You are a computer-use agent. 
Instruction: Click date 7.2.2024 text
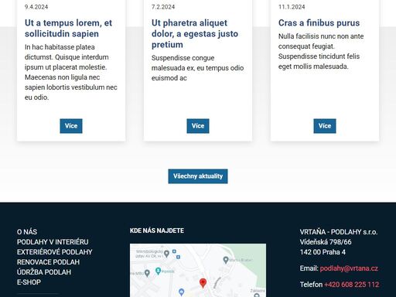click(163, 7)
